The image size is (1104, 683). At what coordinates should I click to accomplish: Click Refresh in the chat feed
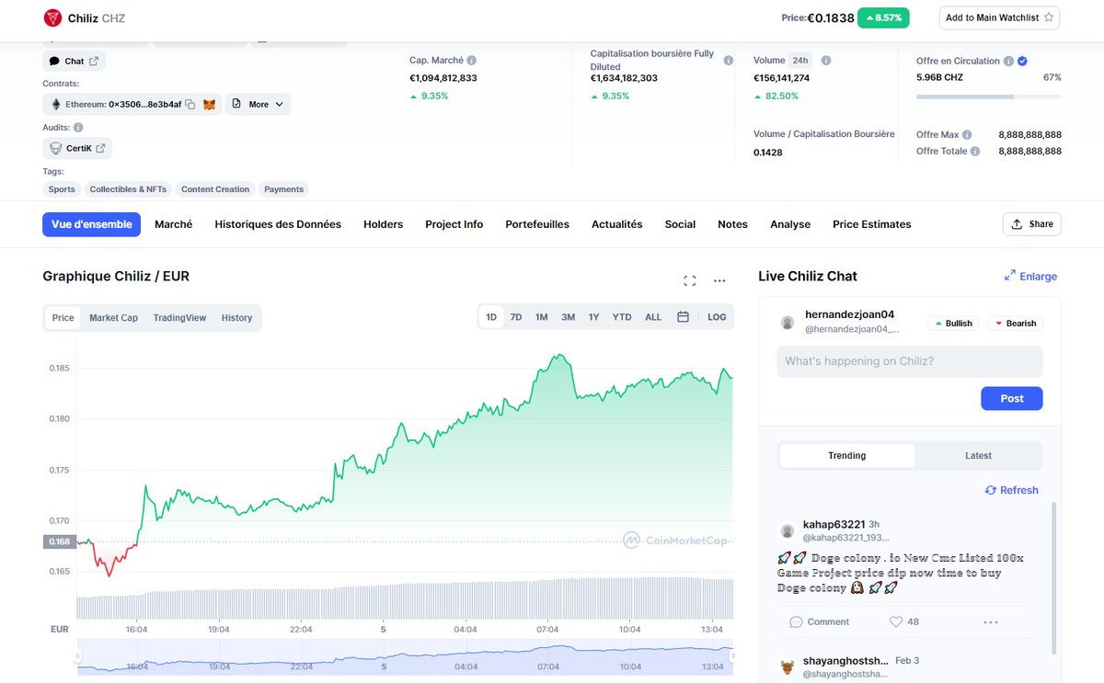pos(1011,490)
